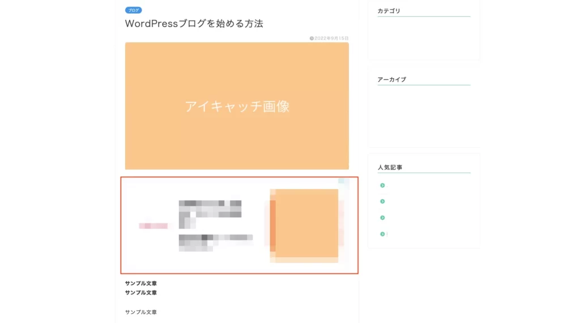Select the 2022年9月15日 post date
The height and width of the screenshot is (323, 580).
point(331,38)
